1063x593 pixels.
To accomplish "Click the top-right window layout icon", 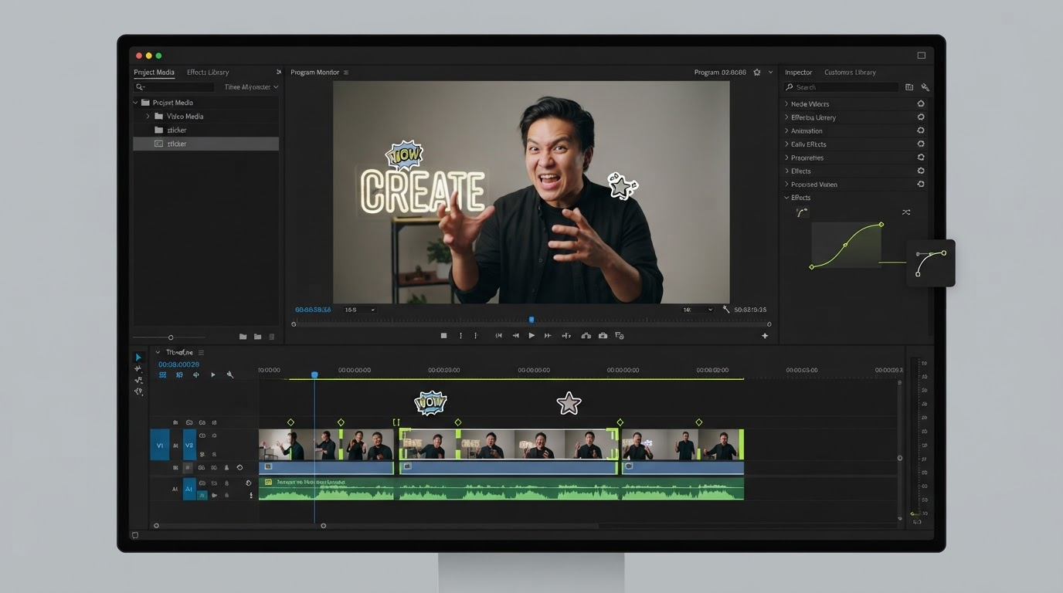I will [x=921, y=56].
